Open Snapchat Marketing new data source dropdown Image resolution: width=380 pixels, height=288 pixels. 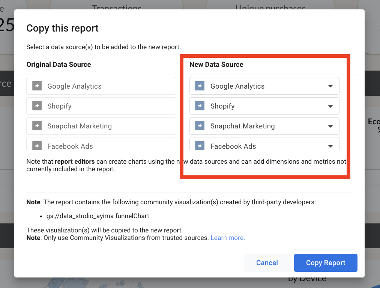(x=264, y=126)
